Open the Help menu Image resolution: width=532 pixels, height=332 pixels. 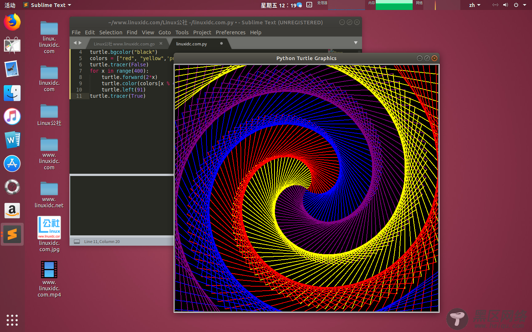[x=256, y=32]
